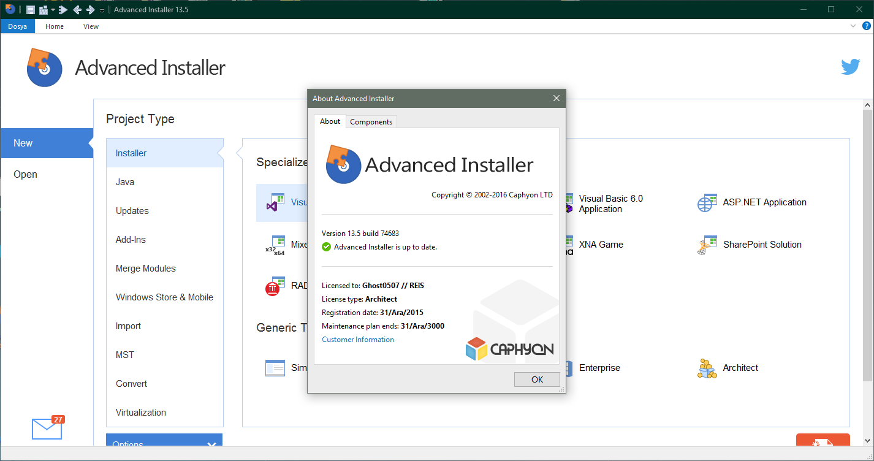Click the green up-to-date check icon
The height and width of the screenshot is (461, 874).
click(327, 247)
